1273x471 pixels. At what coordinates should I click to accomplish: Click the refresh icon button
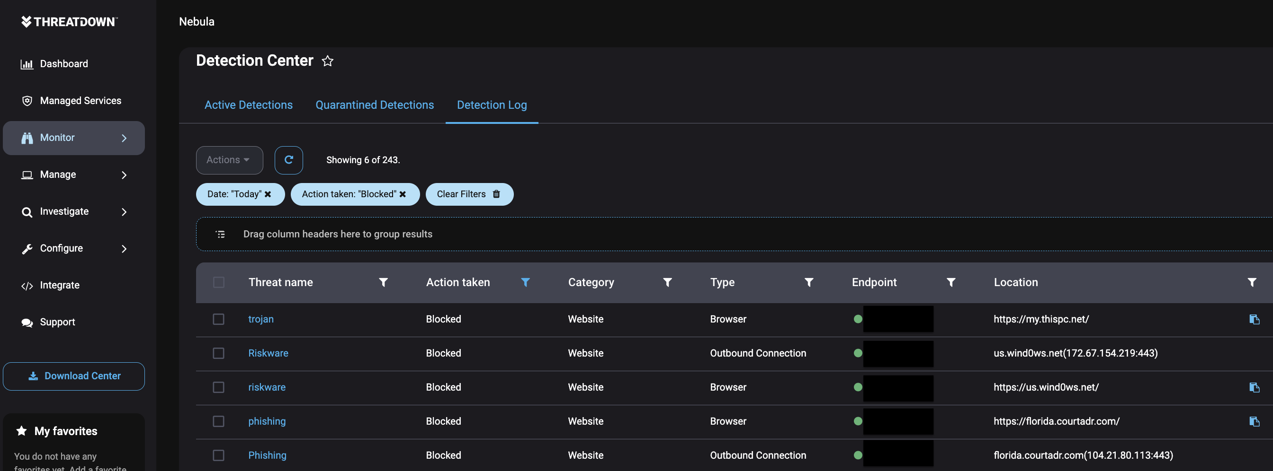coord(288,160)
